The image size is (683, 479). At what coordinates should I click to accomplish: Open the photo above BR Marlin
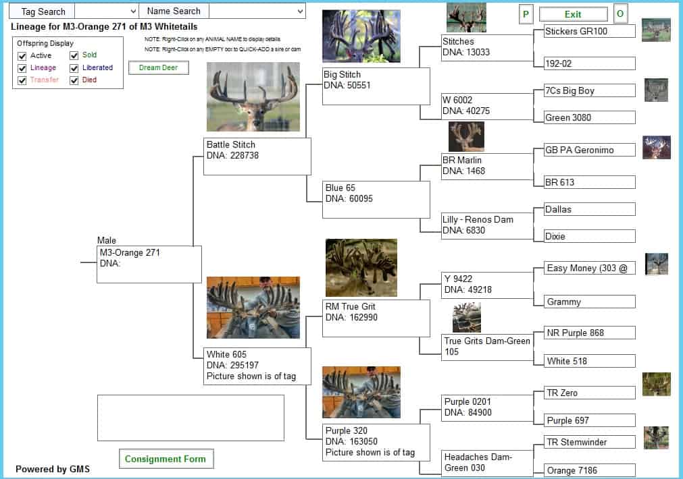click(x=466, y=136)
